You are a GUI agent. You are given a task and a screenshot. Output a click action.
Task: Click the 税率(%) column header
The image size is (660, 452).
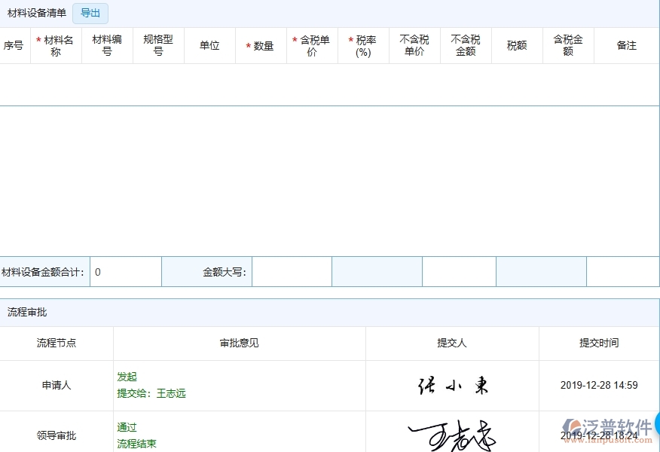click(363, 45)
